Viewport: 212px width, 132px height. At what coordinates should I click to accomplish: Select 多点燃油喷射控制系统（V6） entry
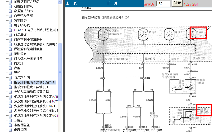click(34, 106)
